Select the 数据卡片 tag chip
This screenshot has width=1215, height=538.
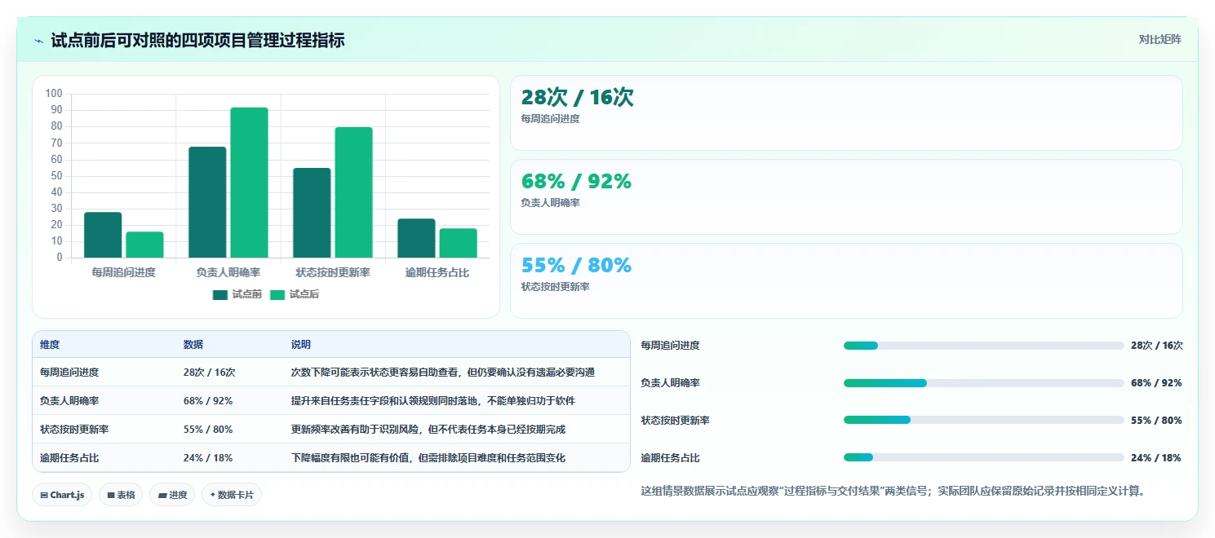tap(232, 495)
